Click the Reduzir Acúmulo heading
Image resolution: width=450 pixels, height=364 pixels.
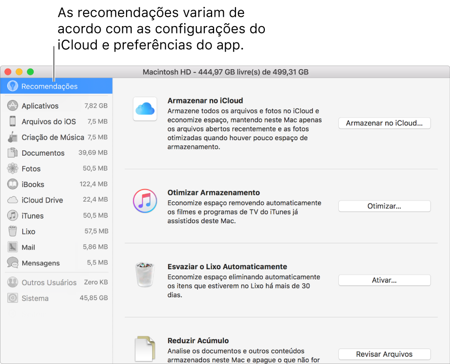(x=198, y=340)
